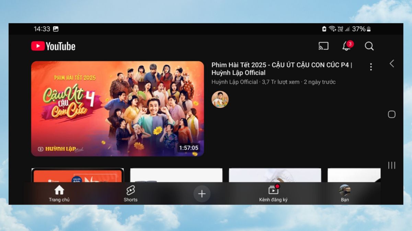Open three-dot menu for Cậu Út video

tap(371, 67)
